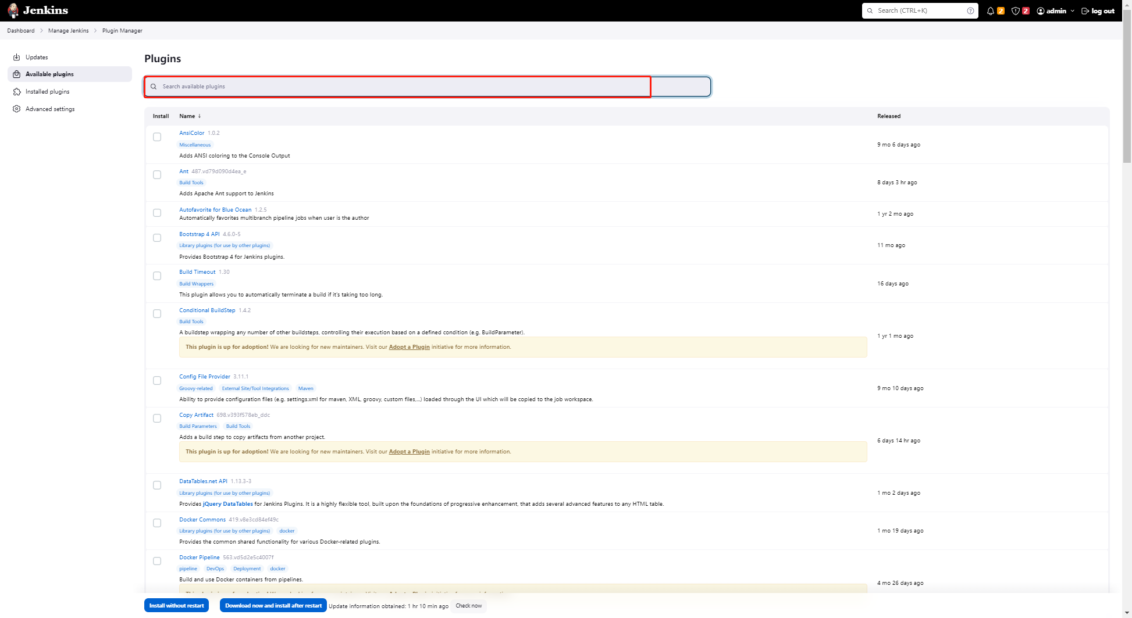Check the Docker Commons checkbox
This screenshot has height=618, width=1132.
(157, 523)
